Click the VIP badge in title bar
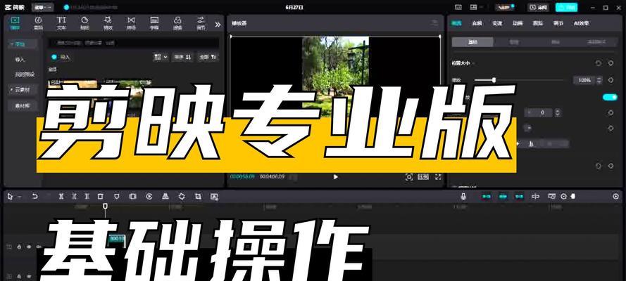This screenshot has height=281, width=626. tap(505, 7)
